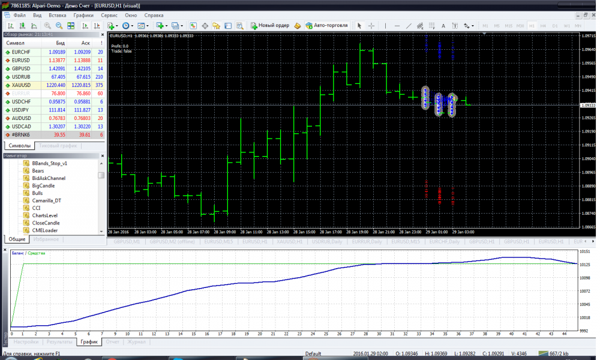Click the zoom in magnifier icon
Screen dimensions: 600x360
click(x=47, y=26)
